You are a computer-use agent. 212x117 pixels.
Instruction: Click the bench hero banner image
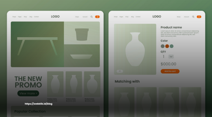coord(37,44)
